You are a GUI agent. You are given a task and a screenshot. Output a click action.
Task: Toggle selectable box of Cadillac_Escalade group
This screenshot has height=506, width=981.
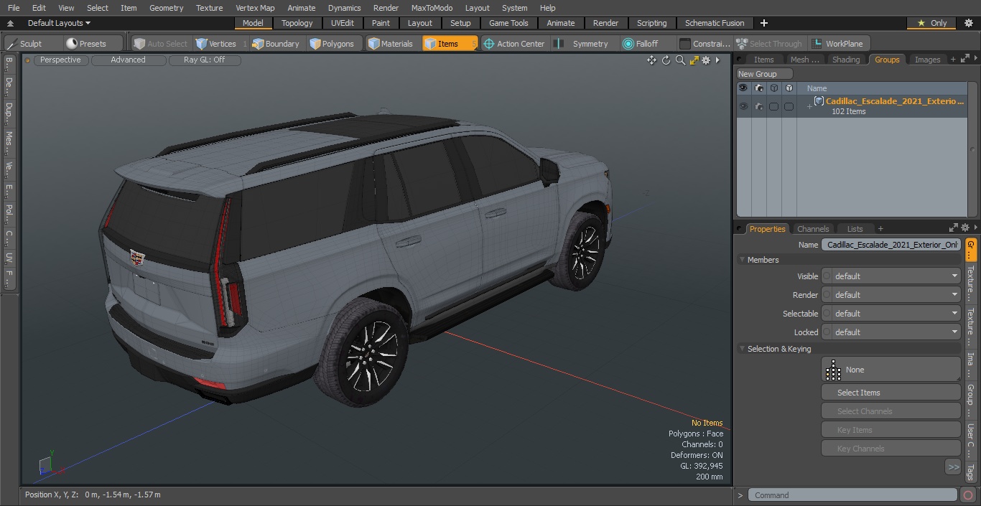pos(773,106)
